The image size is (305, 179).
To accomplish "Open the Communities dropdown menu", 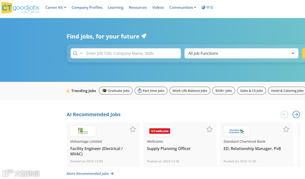I will point(183,8).
